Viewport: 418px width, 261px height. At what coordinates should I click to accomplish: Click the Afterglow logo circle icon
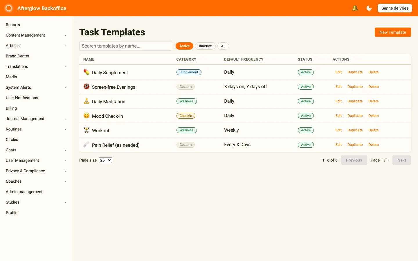[x=9, y=8]
